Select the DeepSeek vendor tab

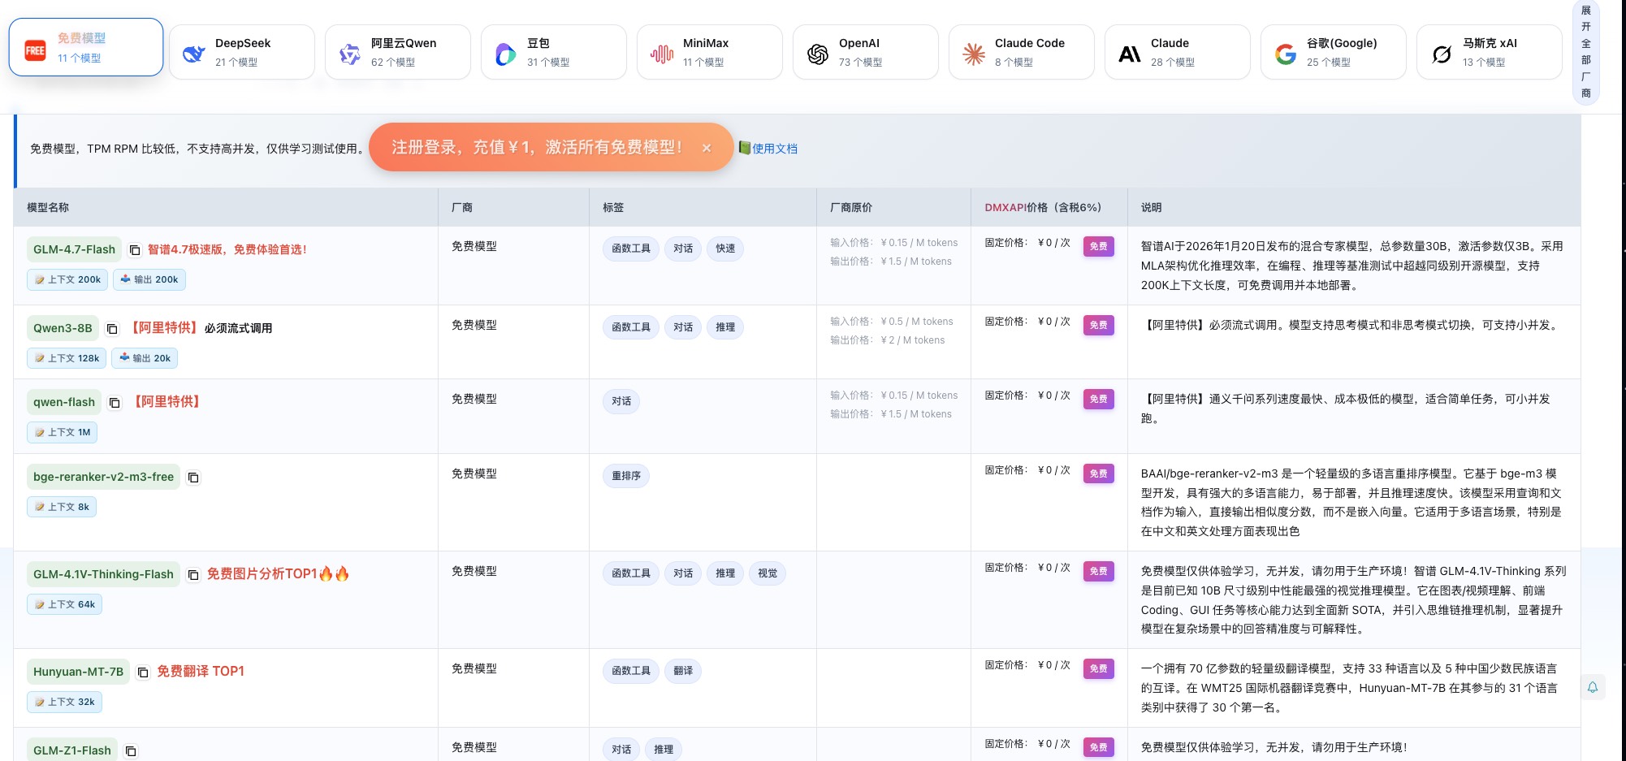click(x=242, y=52)
